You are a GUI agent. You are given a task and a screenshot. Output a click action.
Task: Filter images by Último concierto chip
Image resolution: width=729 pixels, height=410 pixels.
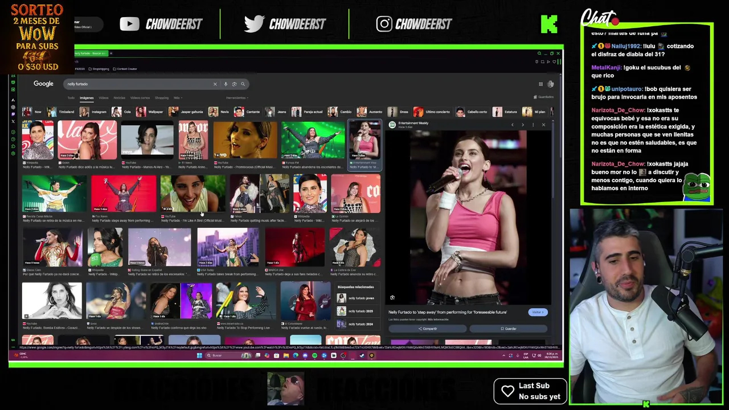(433, 112)
